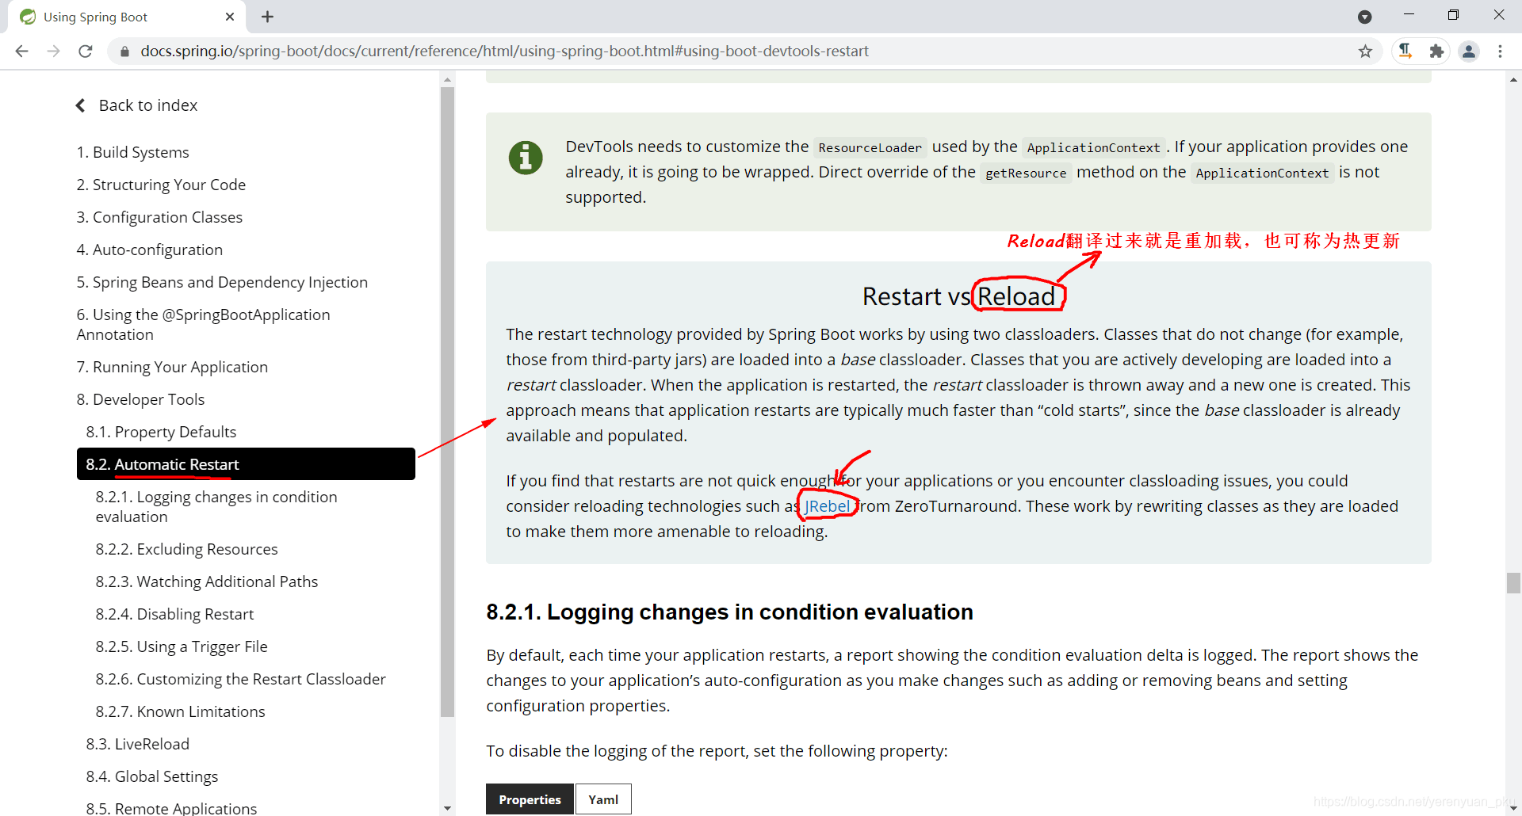Open 8.2.1. Logging changes in condition evaluation

(216, 506)
